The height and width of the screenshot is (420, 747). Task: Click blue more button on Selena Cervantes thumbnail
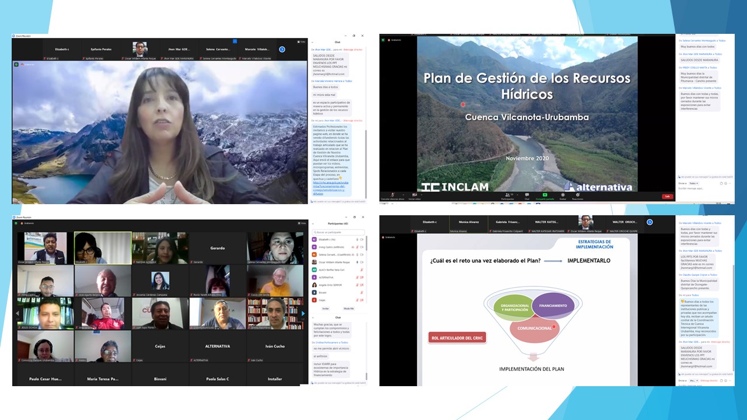(235, 41)
